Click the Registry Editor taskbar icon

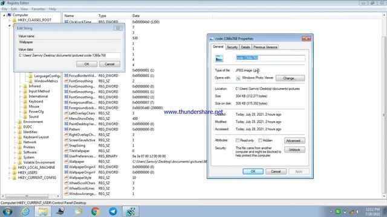point(131,212)
